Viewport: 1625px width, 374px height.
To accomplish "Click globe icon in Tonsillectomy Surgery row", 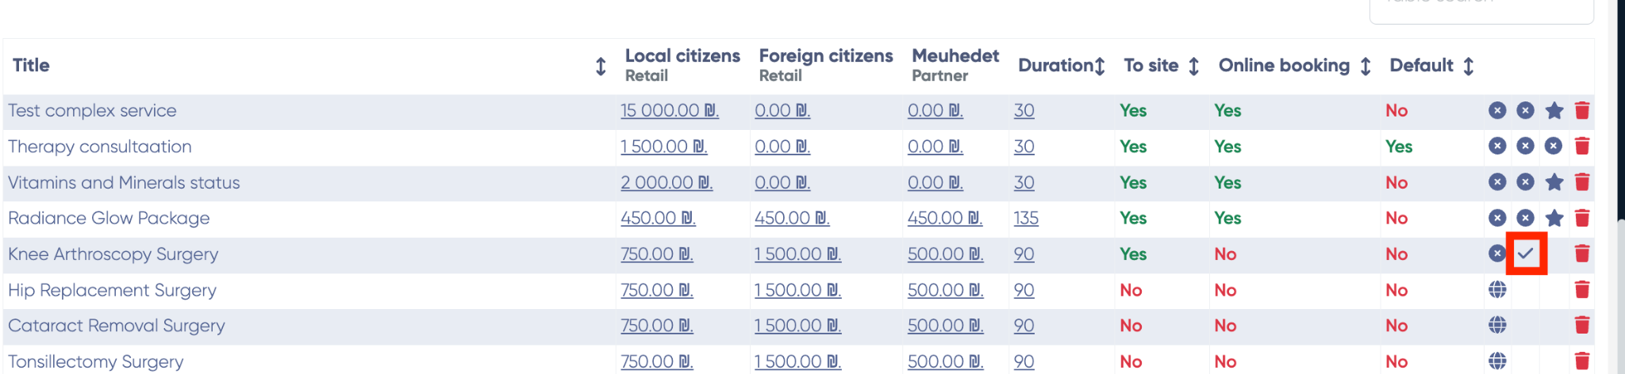I will coord(1497,361).
